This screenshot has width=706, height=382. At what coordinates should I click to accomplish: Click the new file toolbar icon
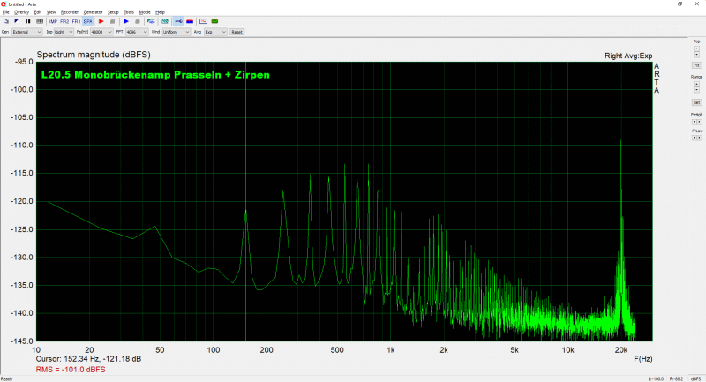(6, 20)
